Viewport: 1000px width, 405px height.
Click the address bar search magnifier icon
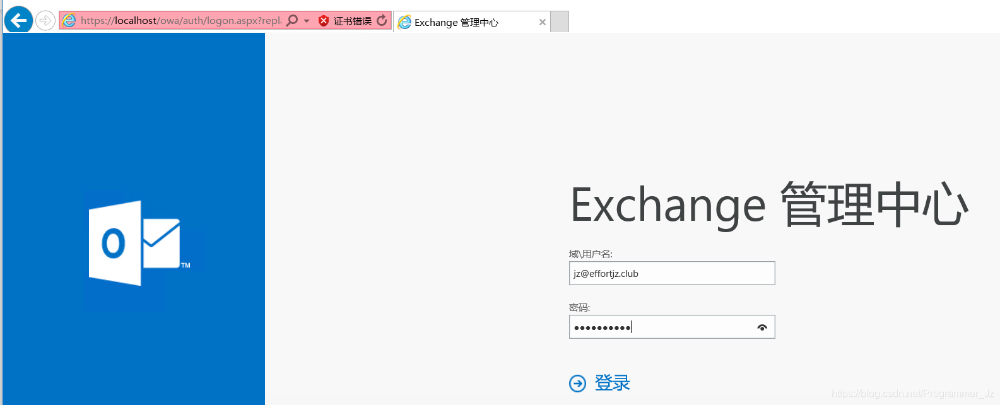(292, 21)
